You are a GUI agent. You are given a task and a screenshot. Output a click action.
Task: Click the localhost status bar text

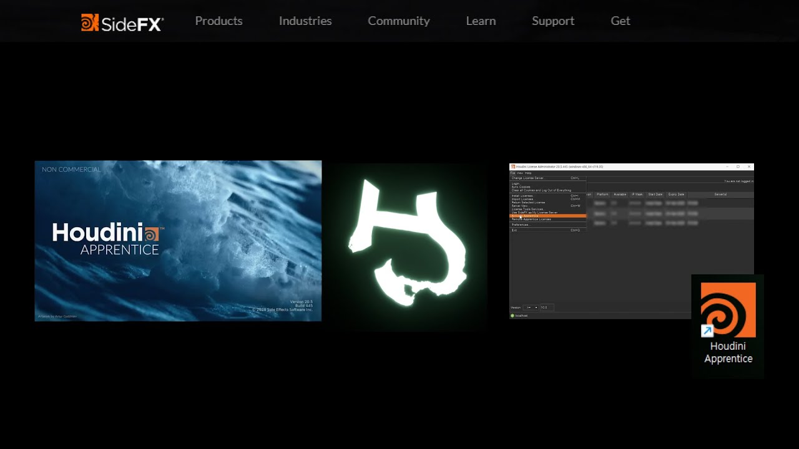(x=522, y=316)
